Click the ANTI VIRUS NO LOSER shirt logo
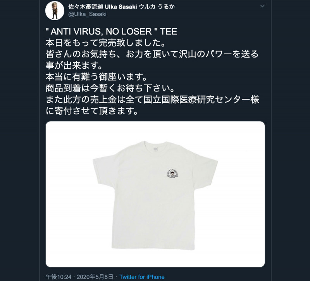 [172, 174]
